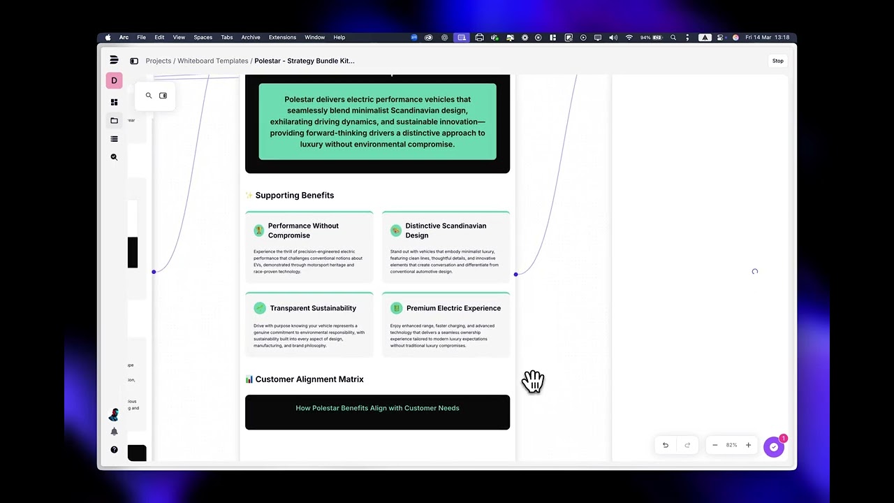Open the Edit menu
The image size is (894, 503).
coord(159,37)
